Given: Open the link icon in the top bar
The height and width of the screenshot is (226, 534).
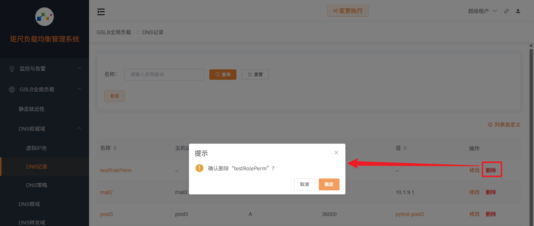Looking at the screenshot, I should tap(507, 11).
